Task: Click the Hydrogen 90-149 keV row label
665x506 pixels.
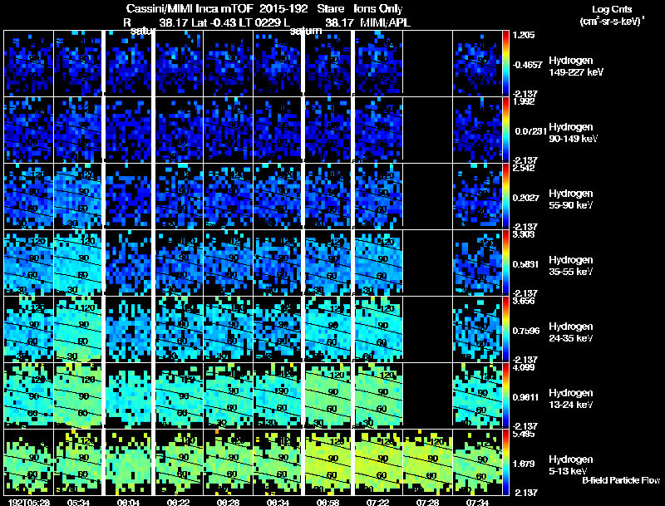Action: point(573,133)
